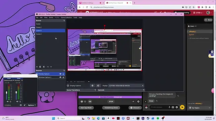Image resolution: width=216 pixels, height=121 pixels.
Task: Open the Tools menu in OBS
Action: point(75,17)
